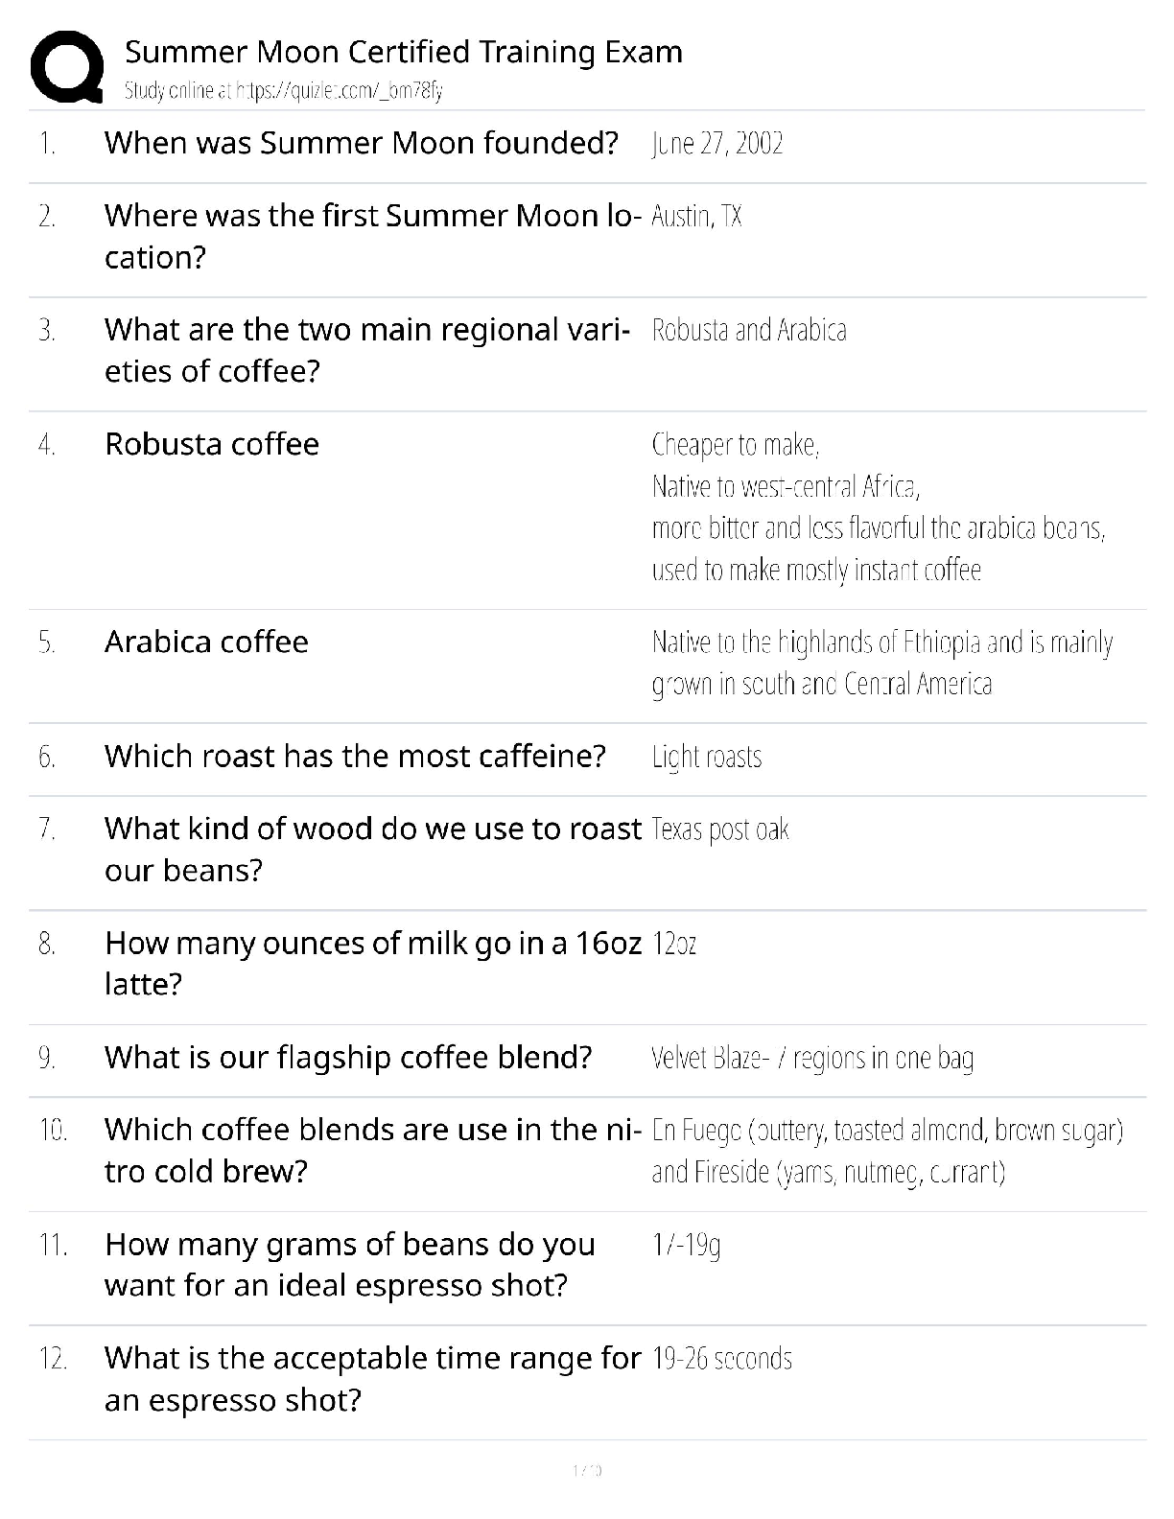Click the nitro cold brew blends question
This screenshot has height=1519, width=1174.
coord(372,1150)
